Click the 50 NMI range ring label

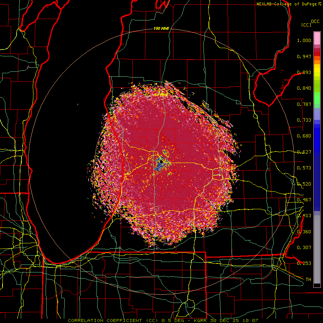[x=161, y=95]
